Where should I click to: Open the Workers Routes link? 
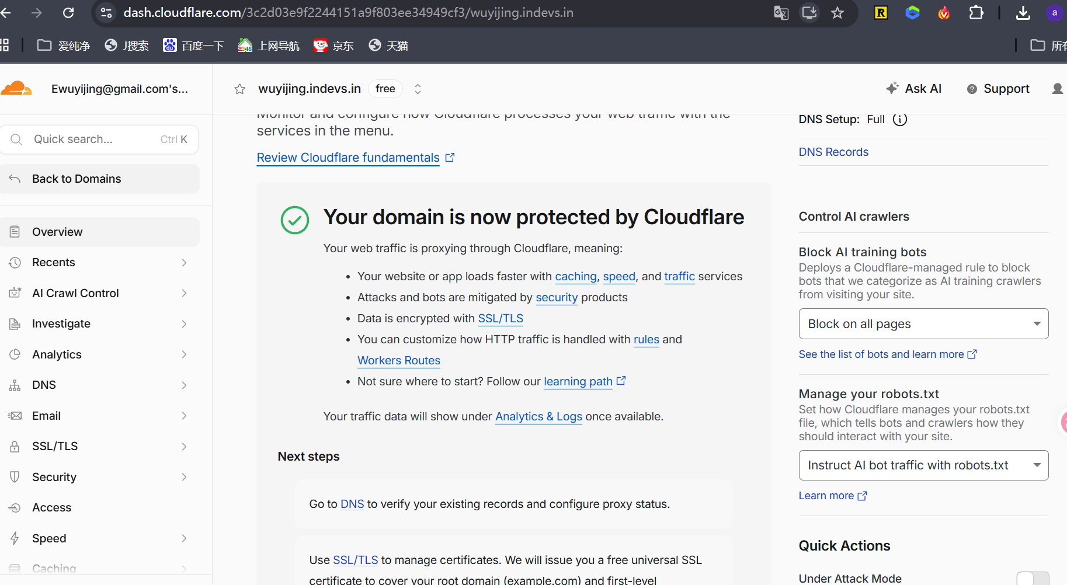pyautogui.click(x=399, y=360)
